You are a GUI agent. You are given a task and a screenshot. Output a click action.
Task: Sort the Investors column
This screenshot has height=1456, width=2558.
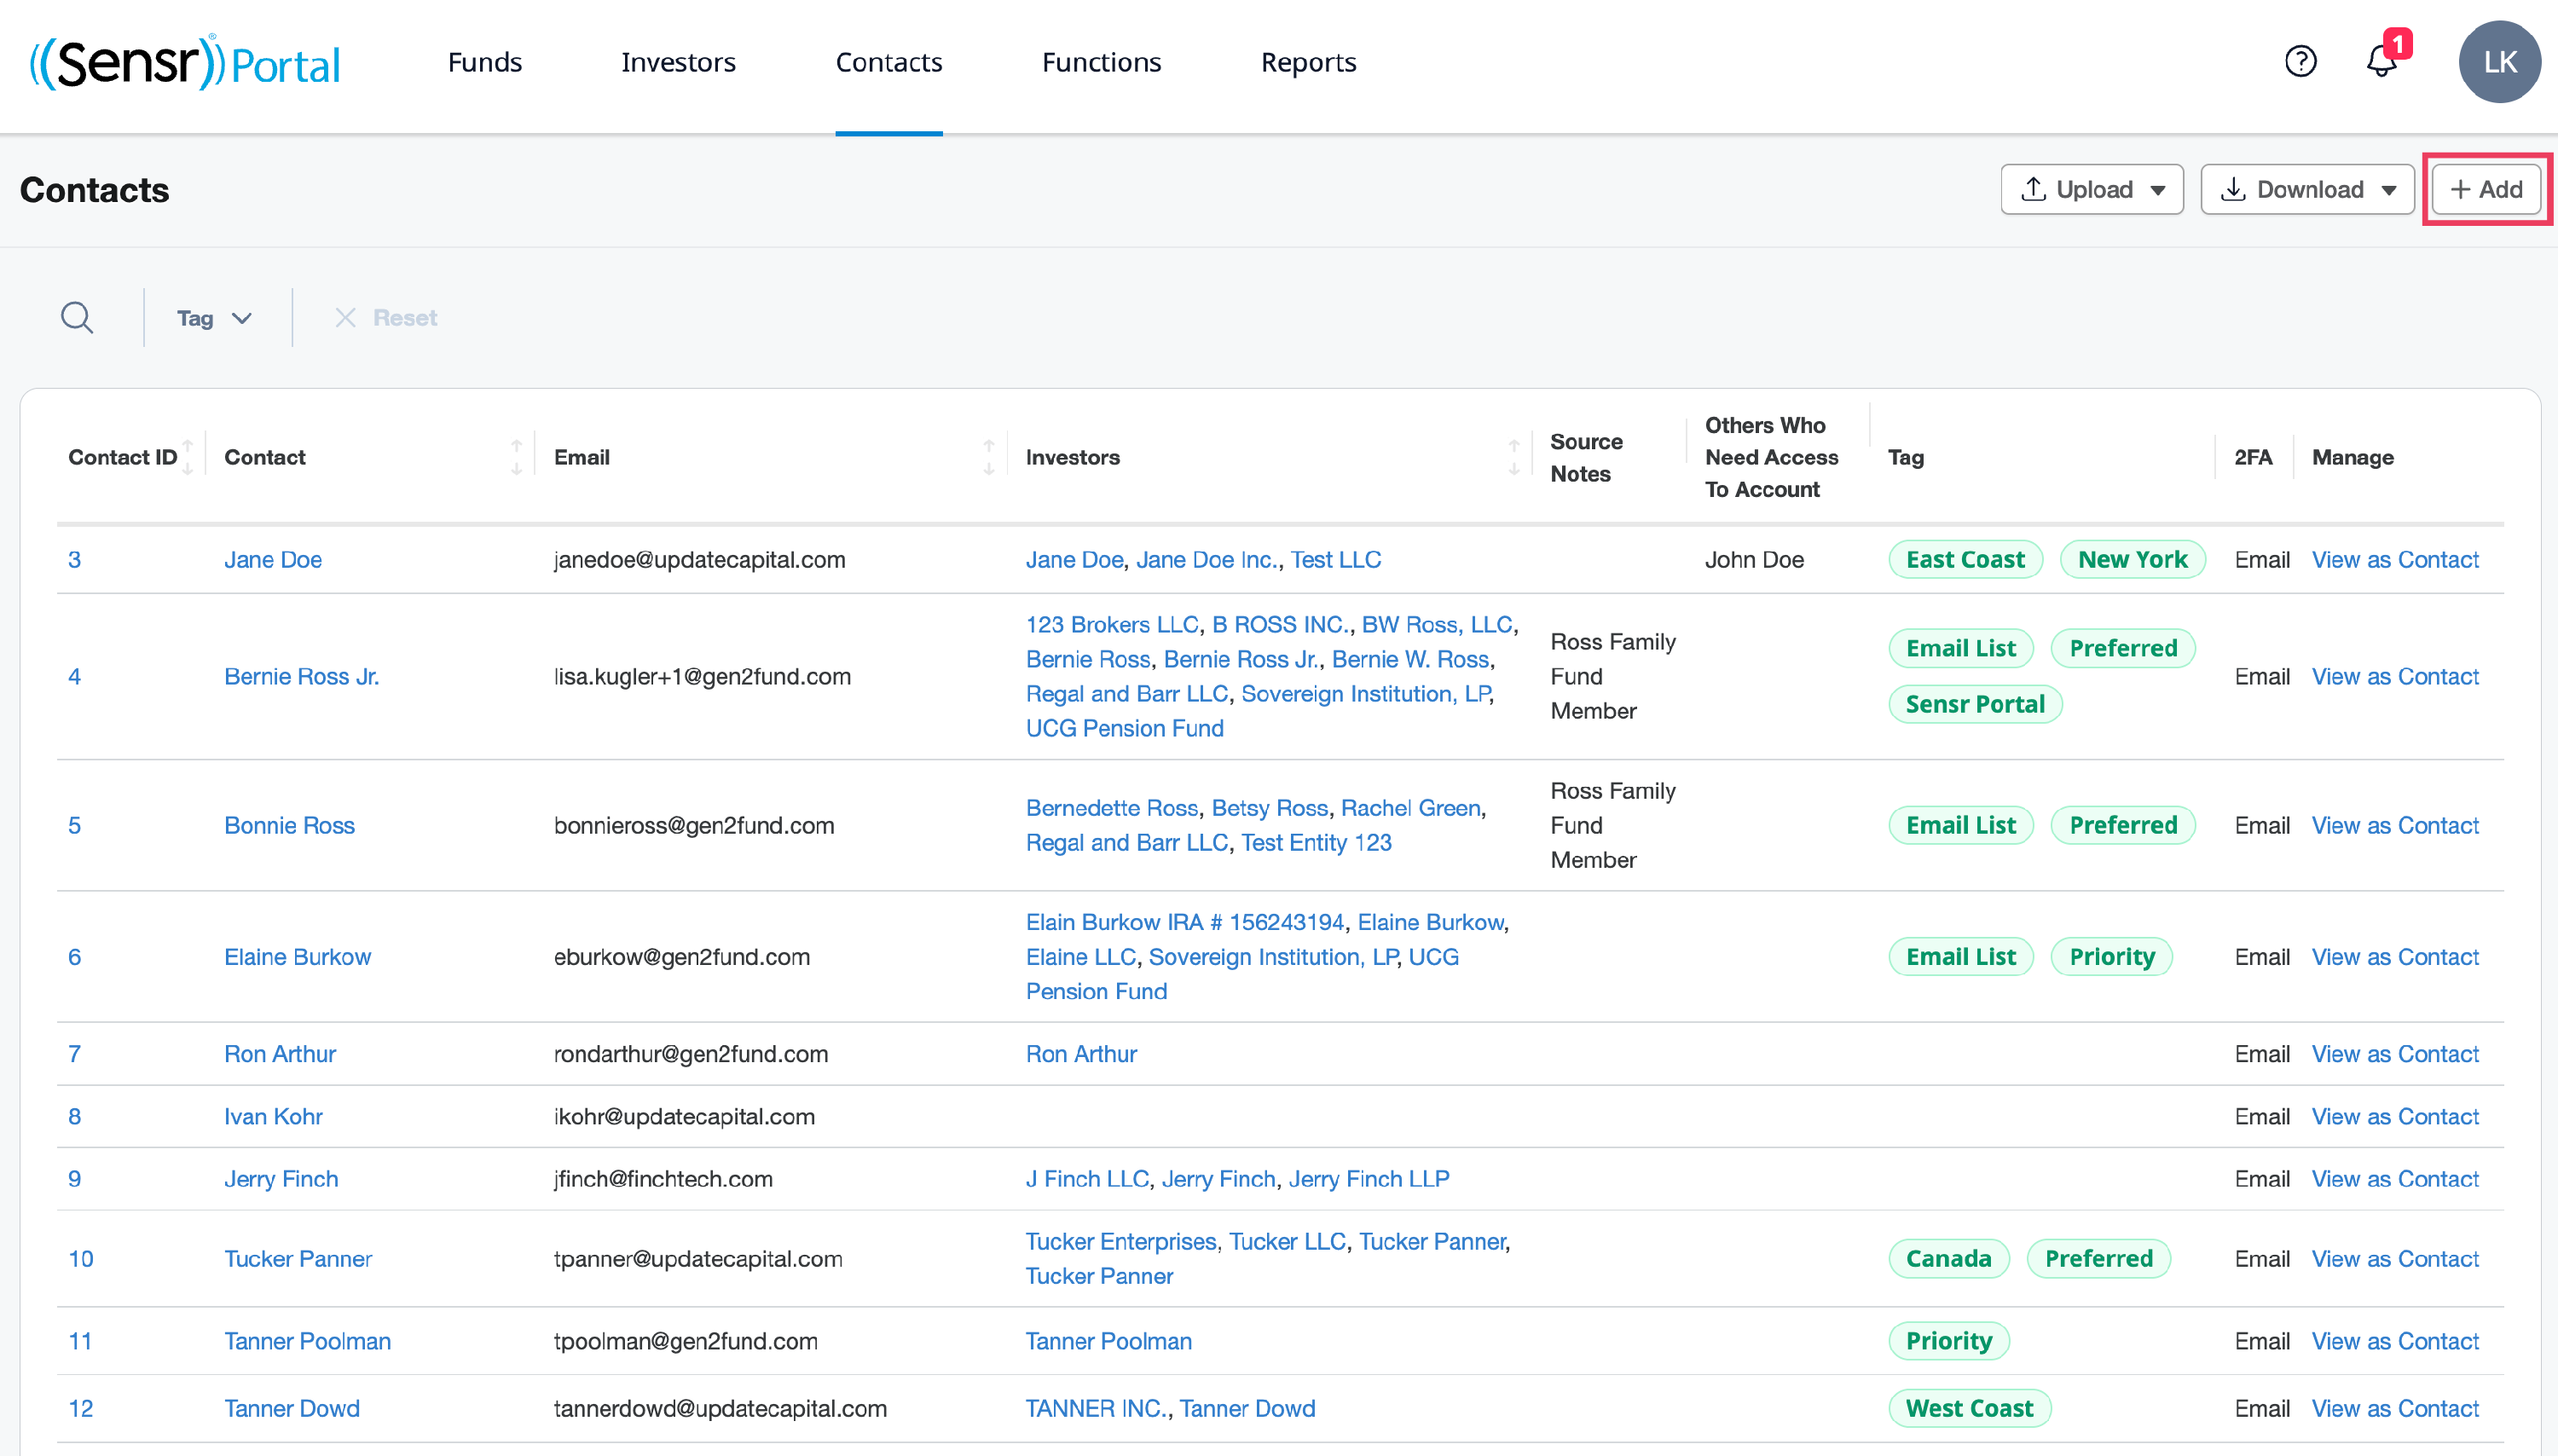1513,457
